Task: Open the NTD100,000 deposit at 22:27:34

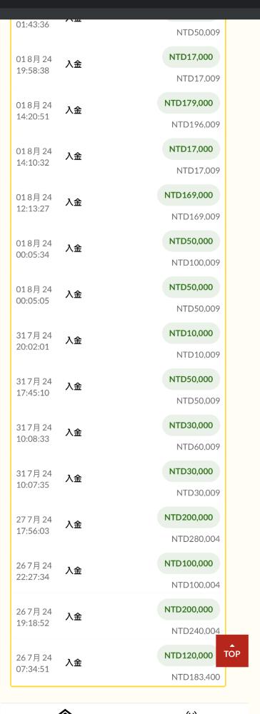Action: coord(189,563)
